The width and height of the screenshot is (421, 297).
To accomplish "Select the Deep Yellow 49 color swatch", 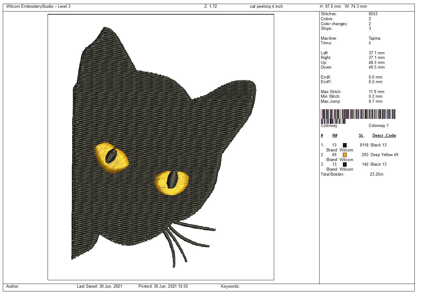I will 344,155.
